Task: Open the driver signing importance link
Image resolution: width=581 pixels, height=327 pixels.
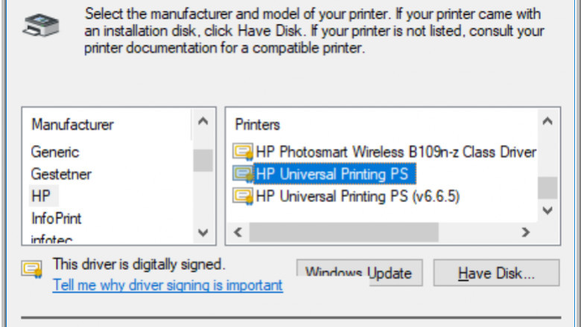Action: pos(168,285)
